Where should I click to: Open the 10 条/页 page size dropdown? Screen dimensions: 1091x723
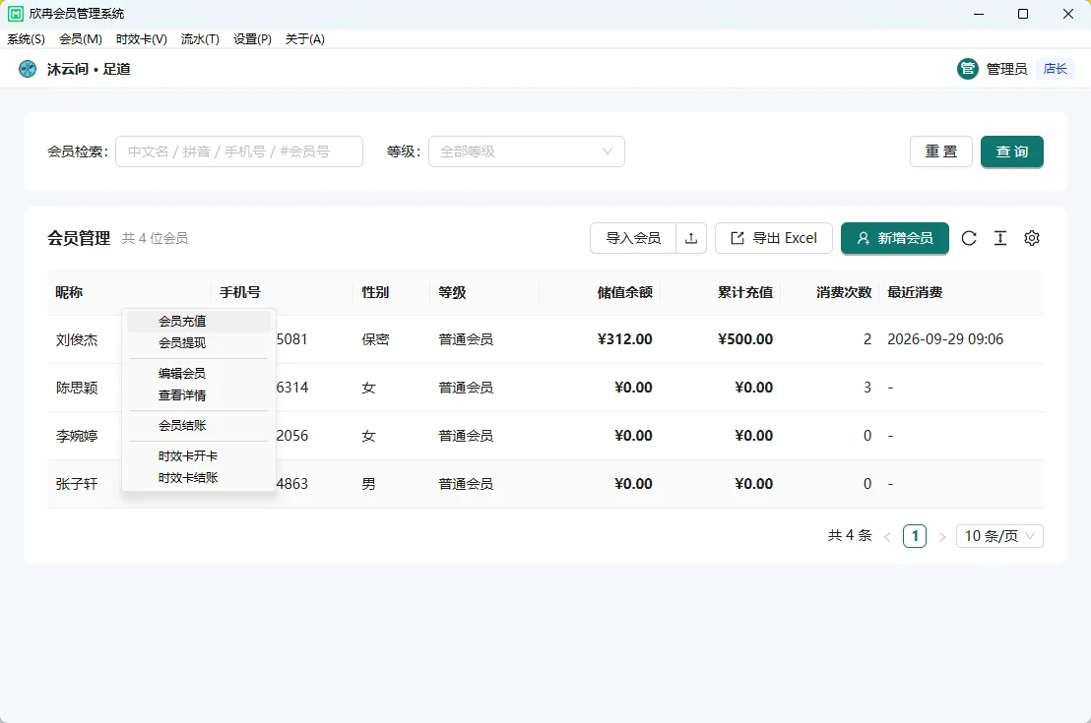point(999,536)
